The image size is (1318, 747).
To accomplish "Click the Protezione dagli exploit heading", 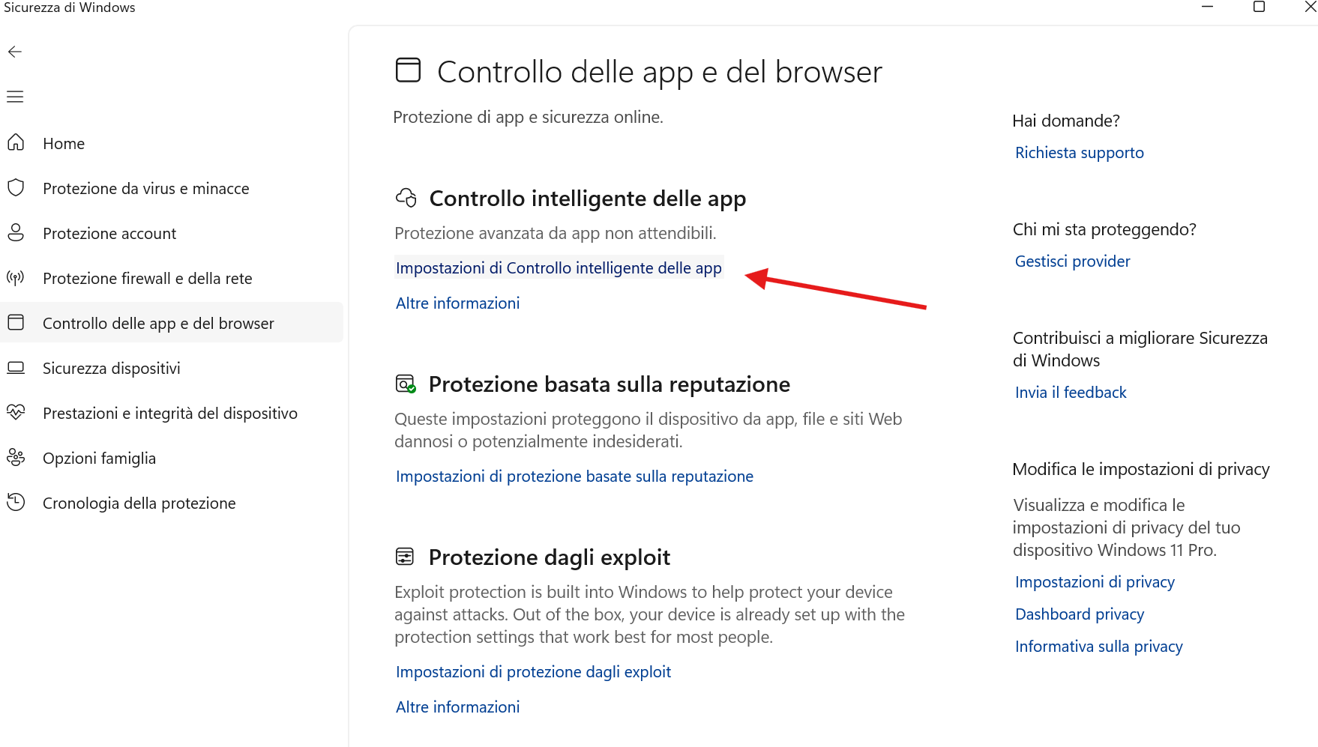I will (x=550, y=557).
